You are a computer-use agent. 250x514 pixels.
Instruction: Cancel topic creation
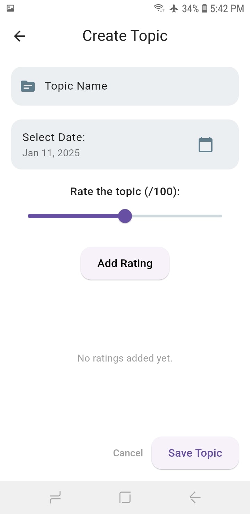[128, 453]
